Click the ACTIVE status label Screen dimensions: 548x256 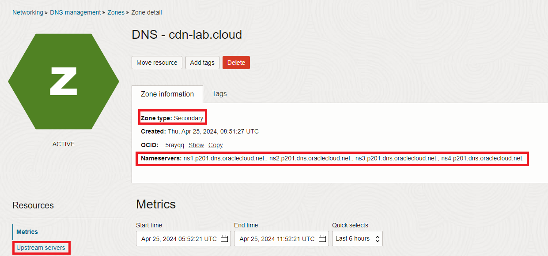click(64, 144)
